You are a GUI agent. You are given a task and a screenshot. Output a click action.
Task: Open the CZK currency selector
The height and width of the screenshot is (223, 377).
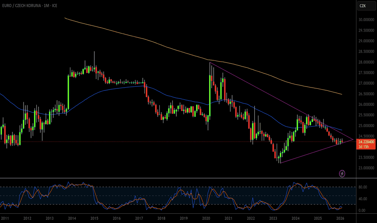[x=366, y=6]
